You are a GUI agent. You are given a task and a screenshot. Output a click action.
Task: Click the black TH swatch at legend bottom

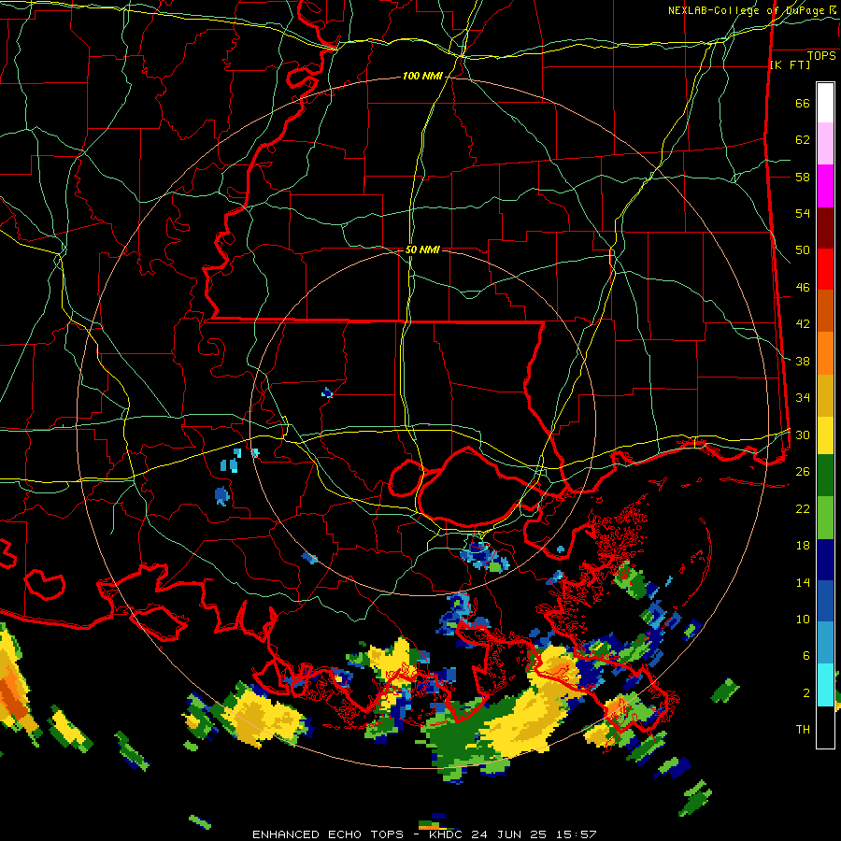(x=825, y=727)
